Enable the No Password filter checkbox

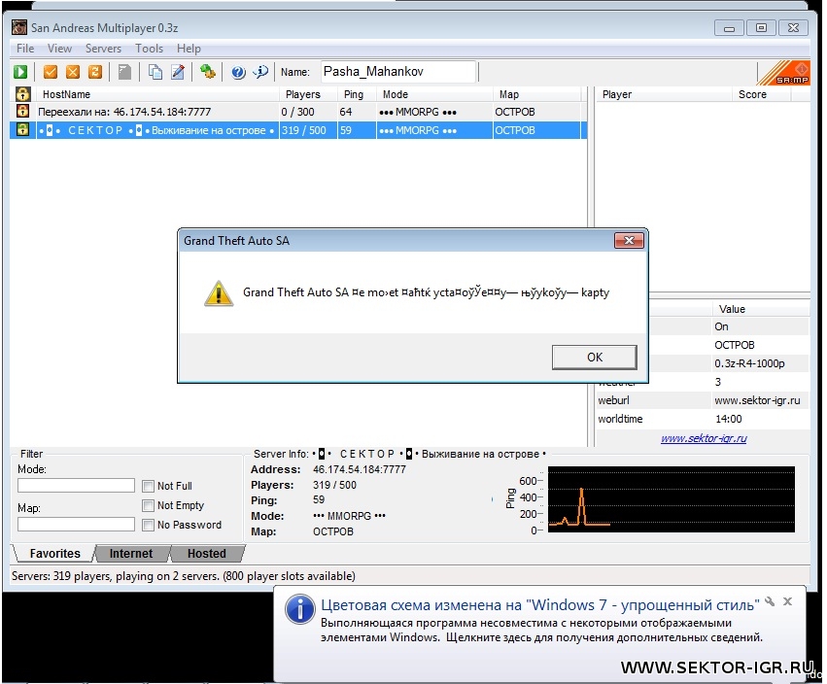[x=149, y=526]
